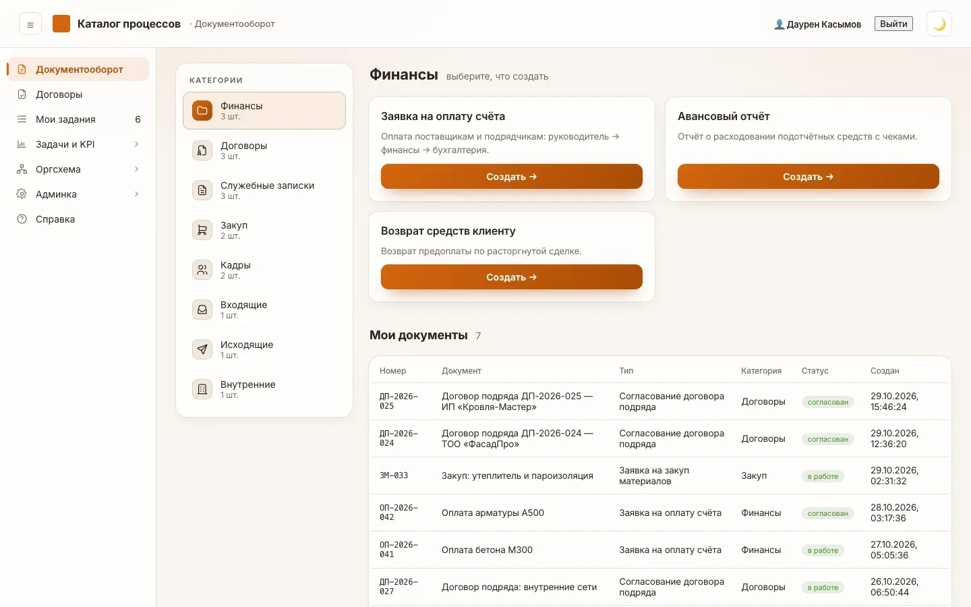971x607 pixels.
Task: Create a Заявка на оплату счёта
Action: tap(512, 177)
